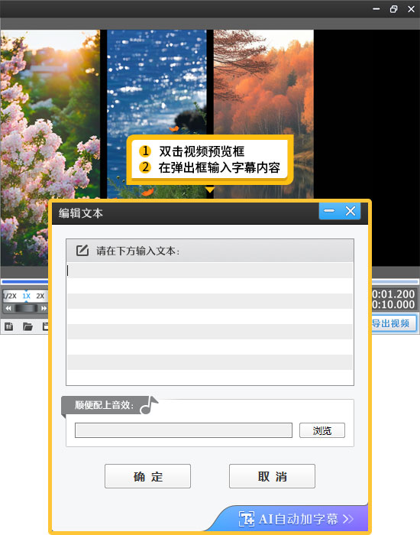This screenshot has height=535, width=420.
Task: Select the 1/2X playback speed
Action: pyautogui.click(x=10, y=296)
